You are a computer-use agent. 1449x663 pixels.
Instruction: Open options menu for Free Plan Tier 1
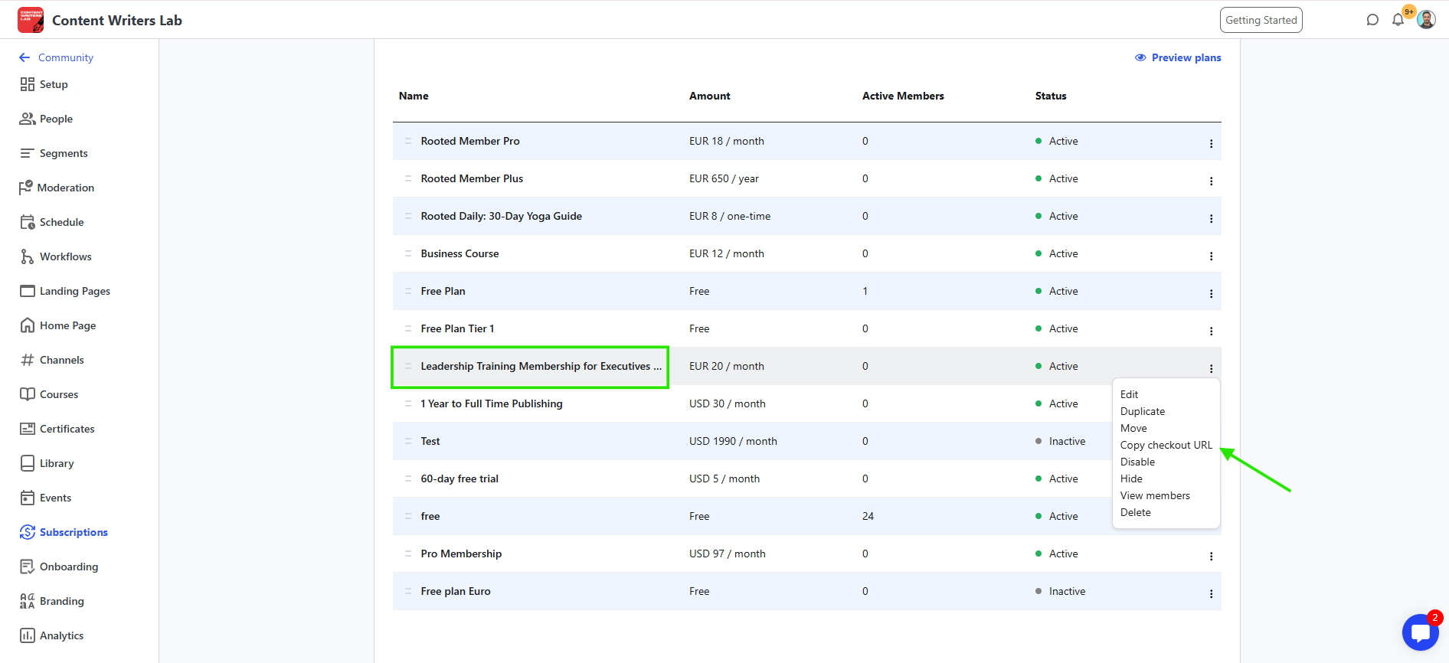pos(1211,331)
